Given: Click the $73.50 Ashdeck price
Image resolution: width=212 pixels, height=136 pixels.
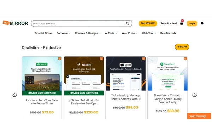Looking at the screenshot, I should click(48, 112).
